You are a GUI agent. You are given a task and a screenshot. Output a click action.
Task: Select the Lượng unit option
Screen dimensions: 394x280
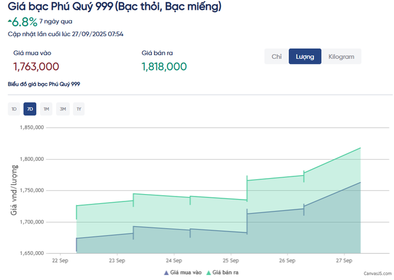click(305, 57)
